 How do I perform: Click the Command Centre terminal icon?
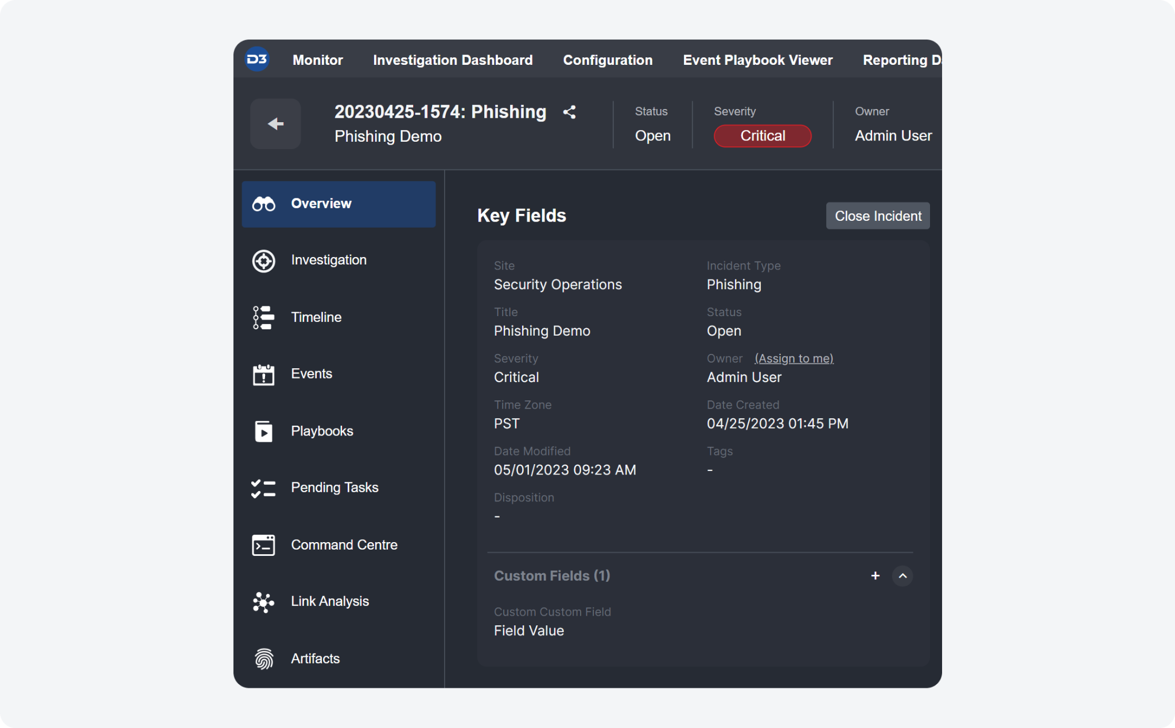point(264,545)
